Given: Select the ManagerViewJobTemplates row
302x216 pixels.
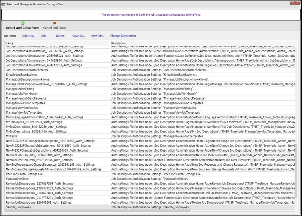Looking at the screenshot, I should (x=150, y=112).
